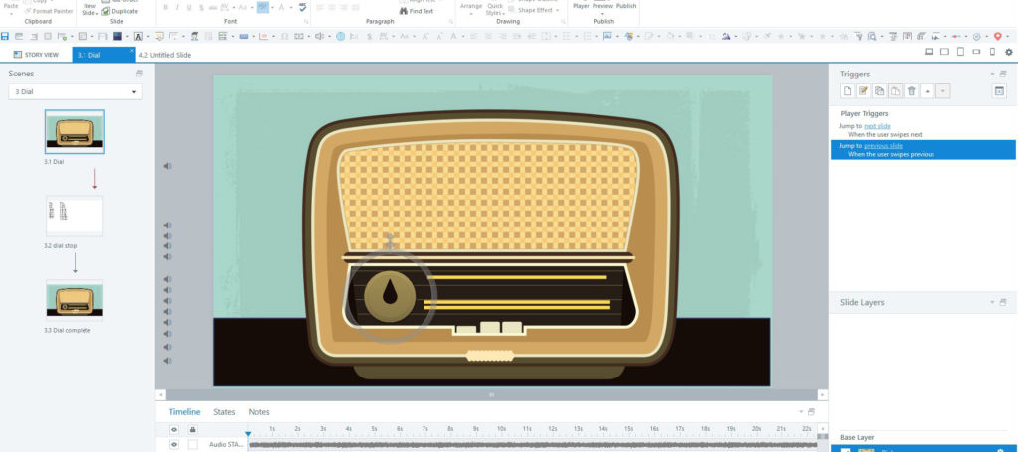Click the text box A icon in toolbar
Image resolution: width=1018 pixels, height=452 pixels.
pyautogui.click(x=138, y=37)
